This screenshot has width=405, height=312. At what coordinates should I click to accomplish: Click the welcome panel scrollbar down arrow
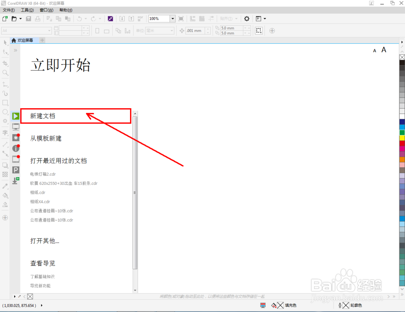click(135, 290)
